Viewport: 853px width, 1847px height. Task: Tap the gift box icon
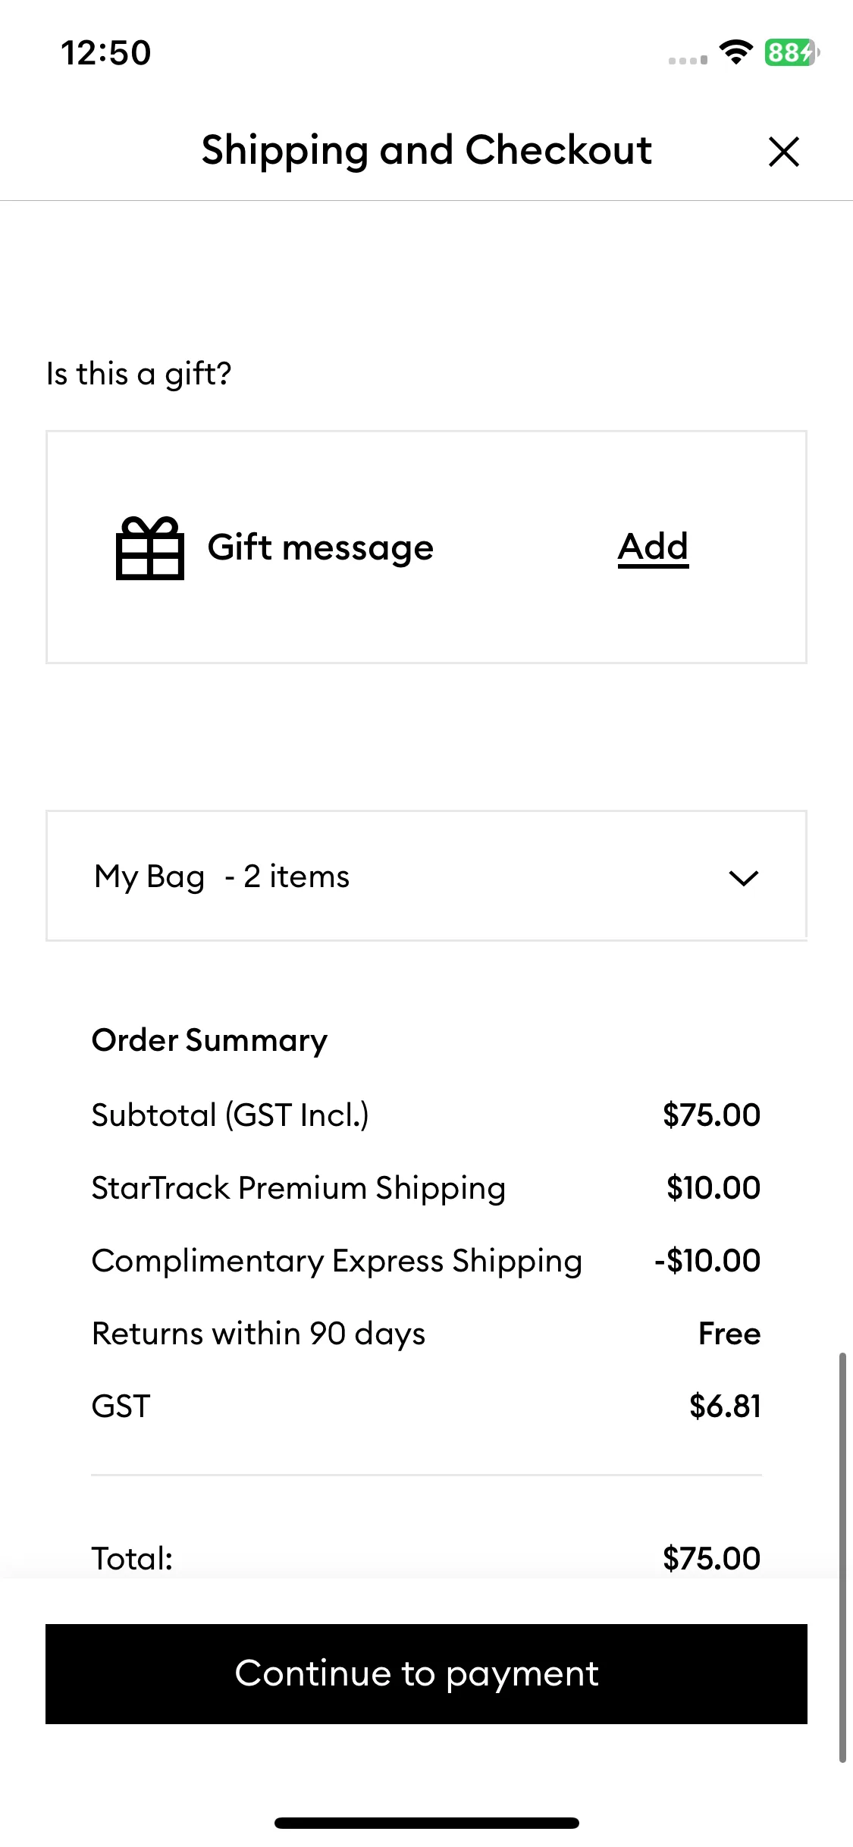pyautogui.click(x=150, y=547)
